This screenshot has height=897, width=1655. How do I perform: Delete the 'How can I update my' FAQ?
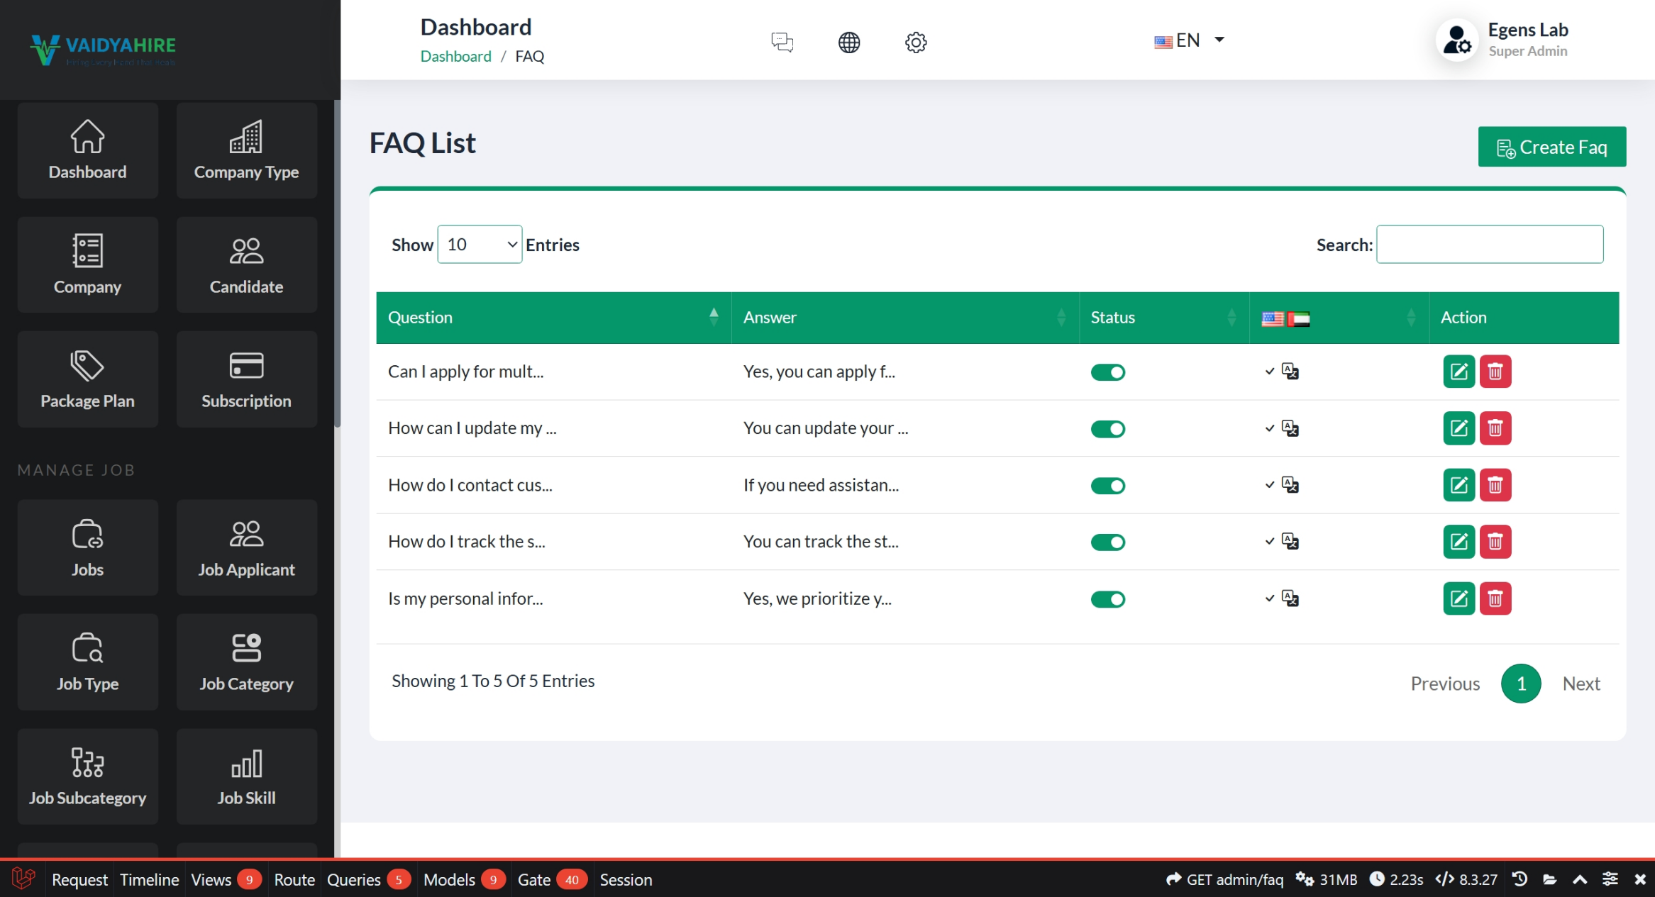tap(1495, 428)
